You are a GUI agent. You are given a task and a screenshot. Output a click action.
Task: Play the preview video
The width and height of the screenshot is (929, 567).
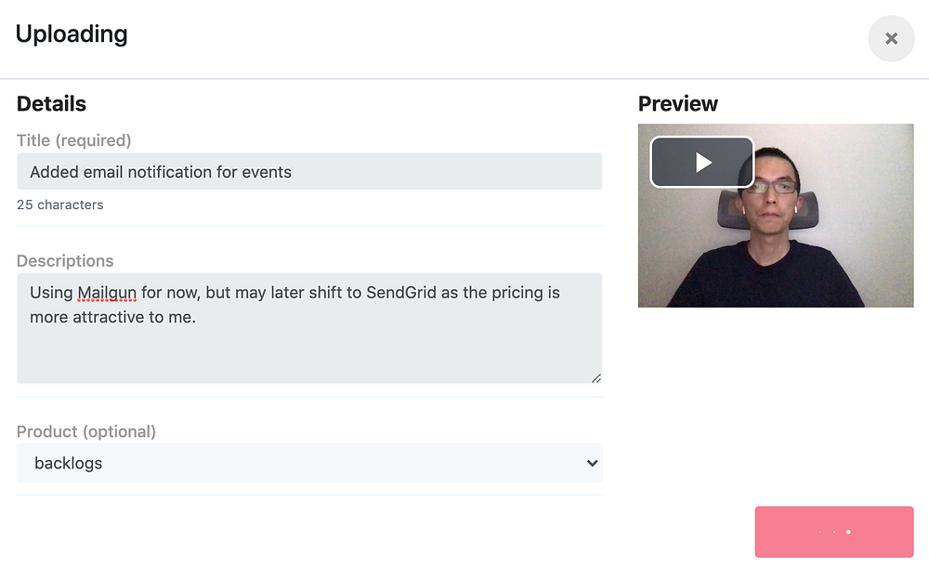[x=701, y=163]
